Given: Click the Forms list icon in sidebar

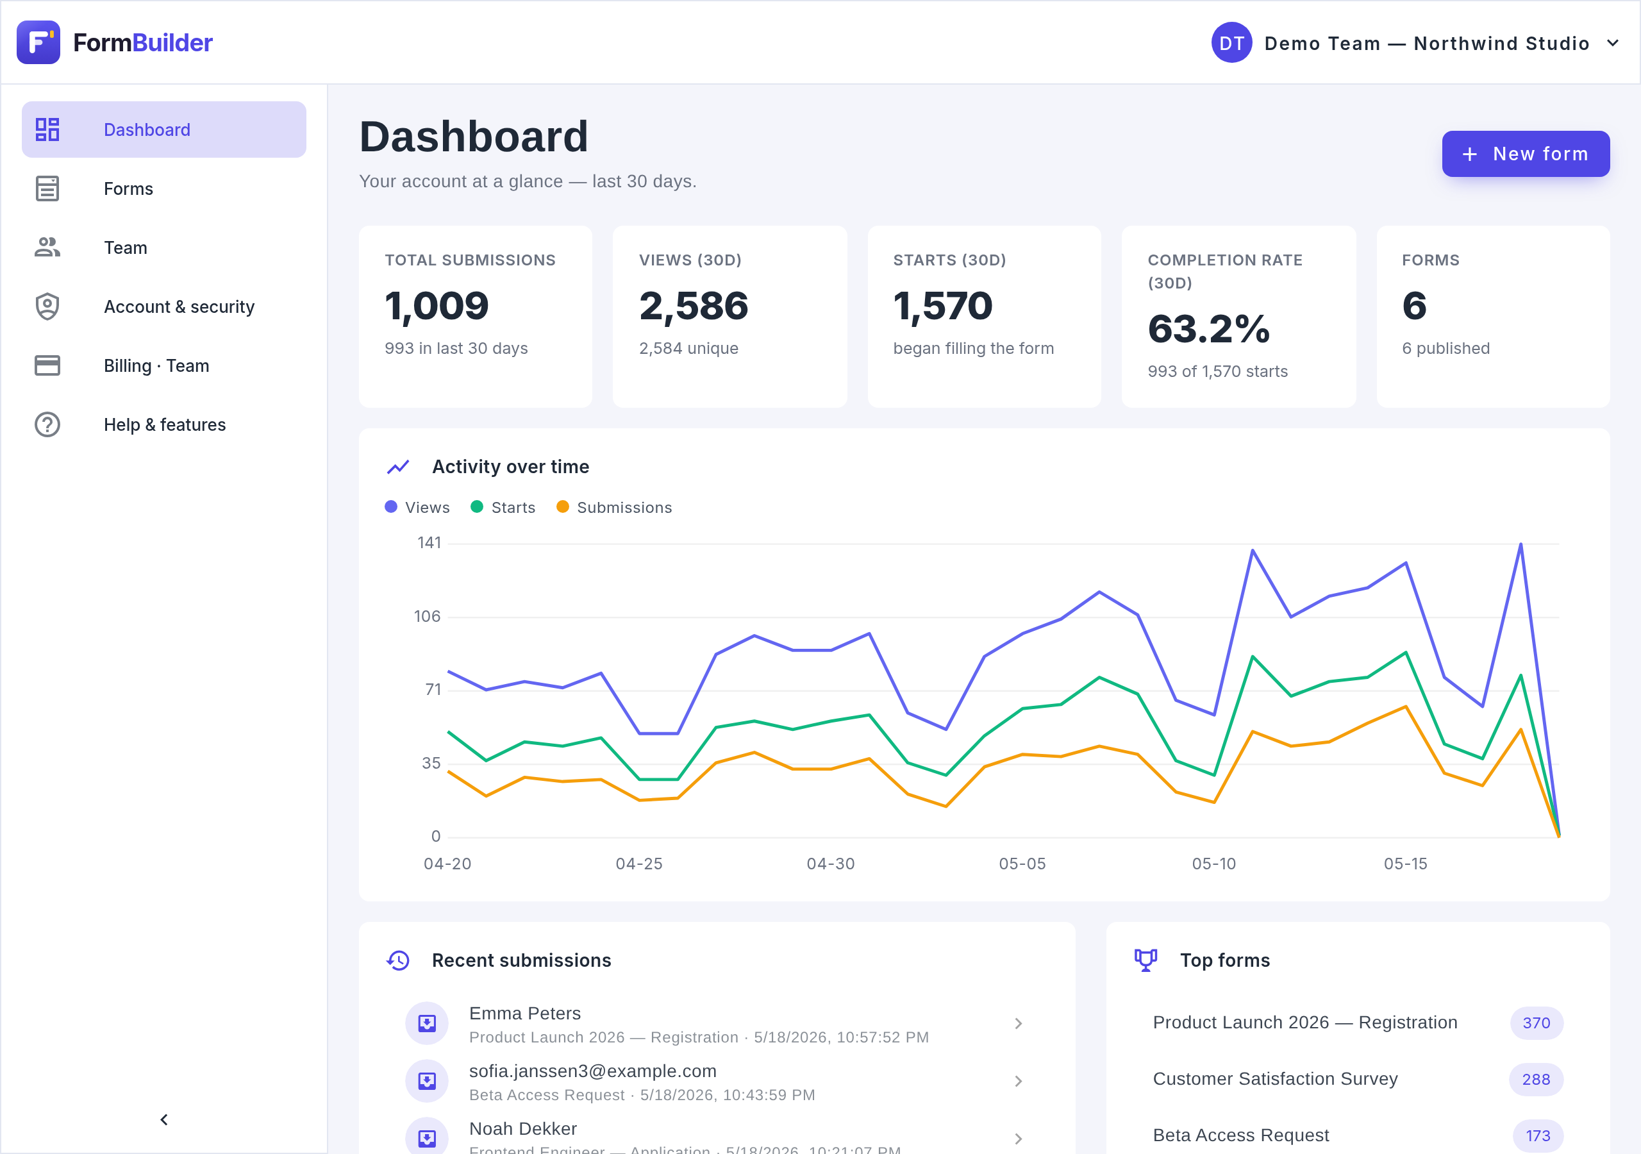Looking at the screenshot, I should 47,188.
